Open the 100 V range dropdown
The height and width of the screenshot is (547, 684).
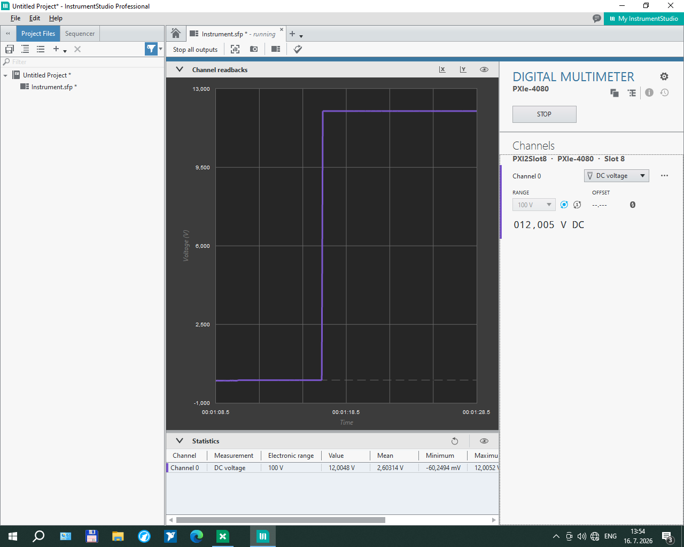[534, 205]
